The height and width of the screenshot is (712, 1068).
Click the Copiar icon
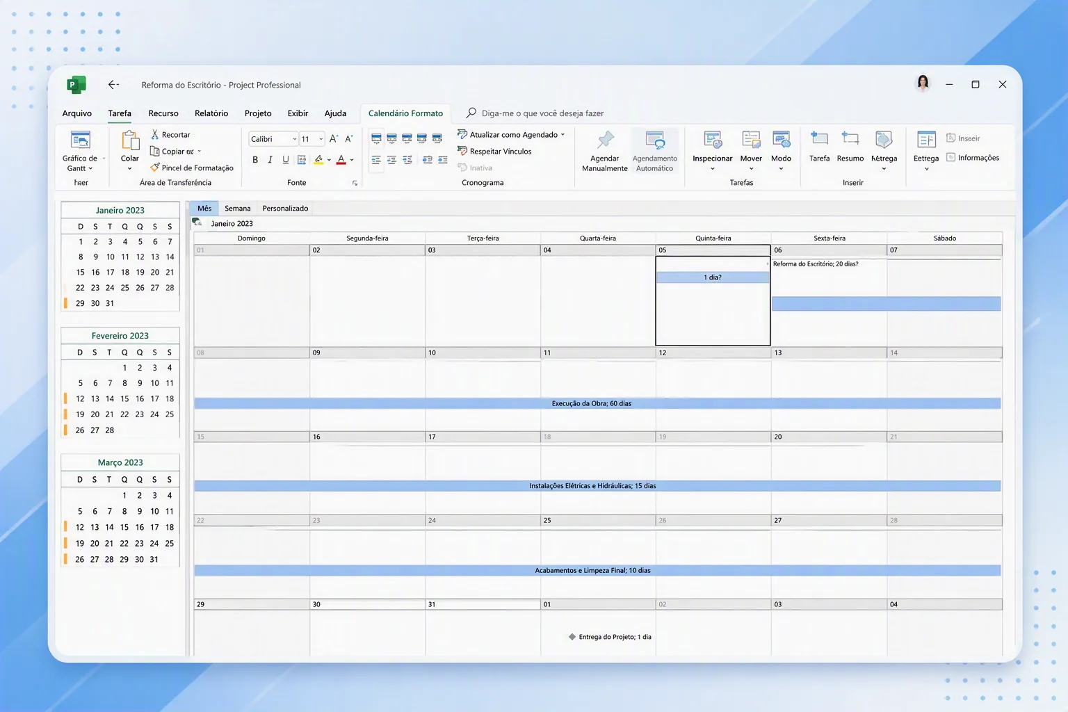pyautogui.click(x=155, y=151)
